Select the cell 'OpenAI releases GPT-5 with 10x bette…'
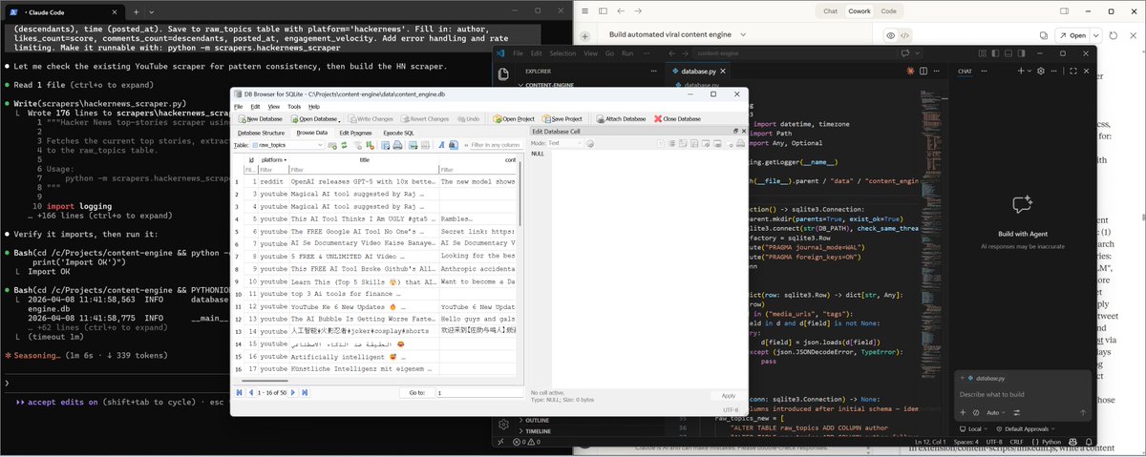The height and width of the screenshot is (457, 1146). (364, 181)
